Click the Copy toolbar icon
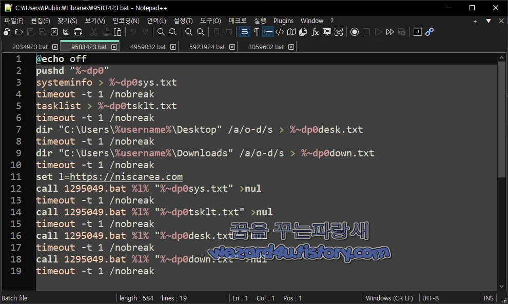508x304 pixels. pyautogui.click(x=106, y=32)
